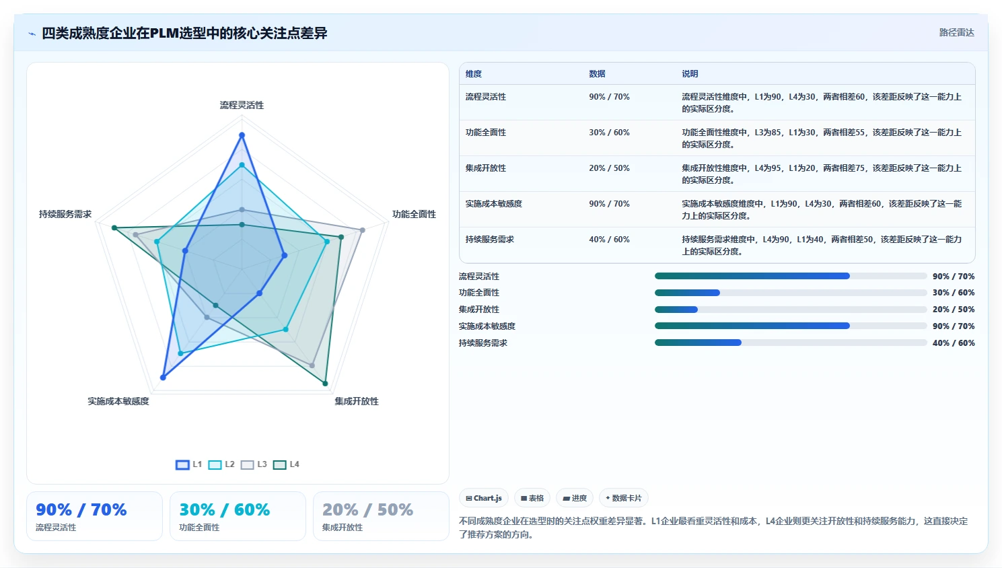Screen dimensions: 1002x568
Task: Toggle L4 series in radar legend
Action: pos(286,464)
